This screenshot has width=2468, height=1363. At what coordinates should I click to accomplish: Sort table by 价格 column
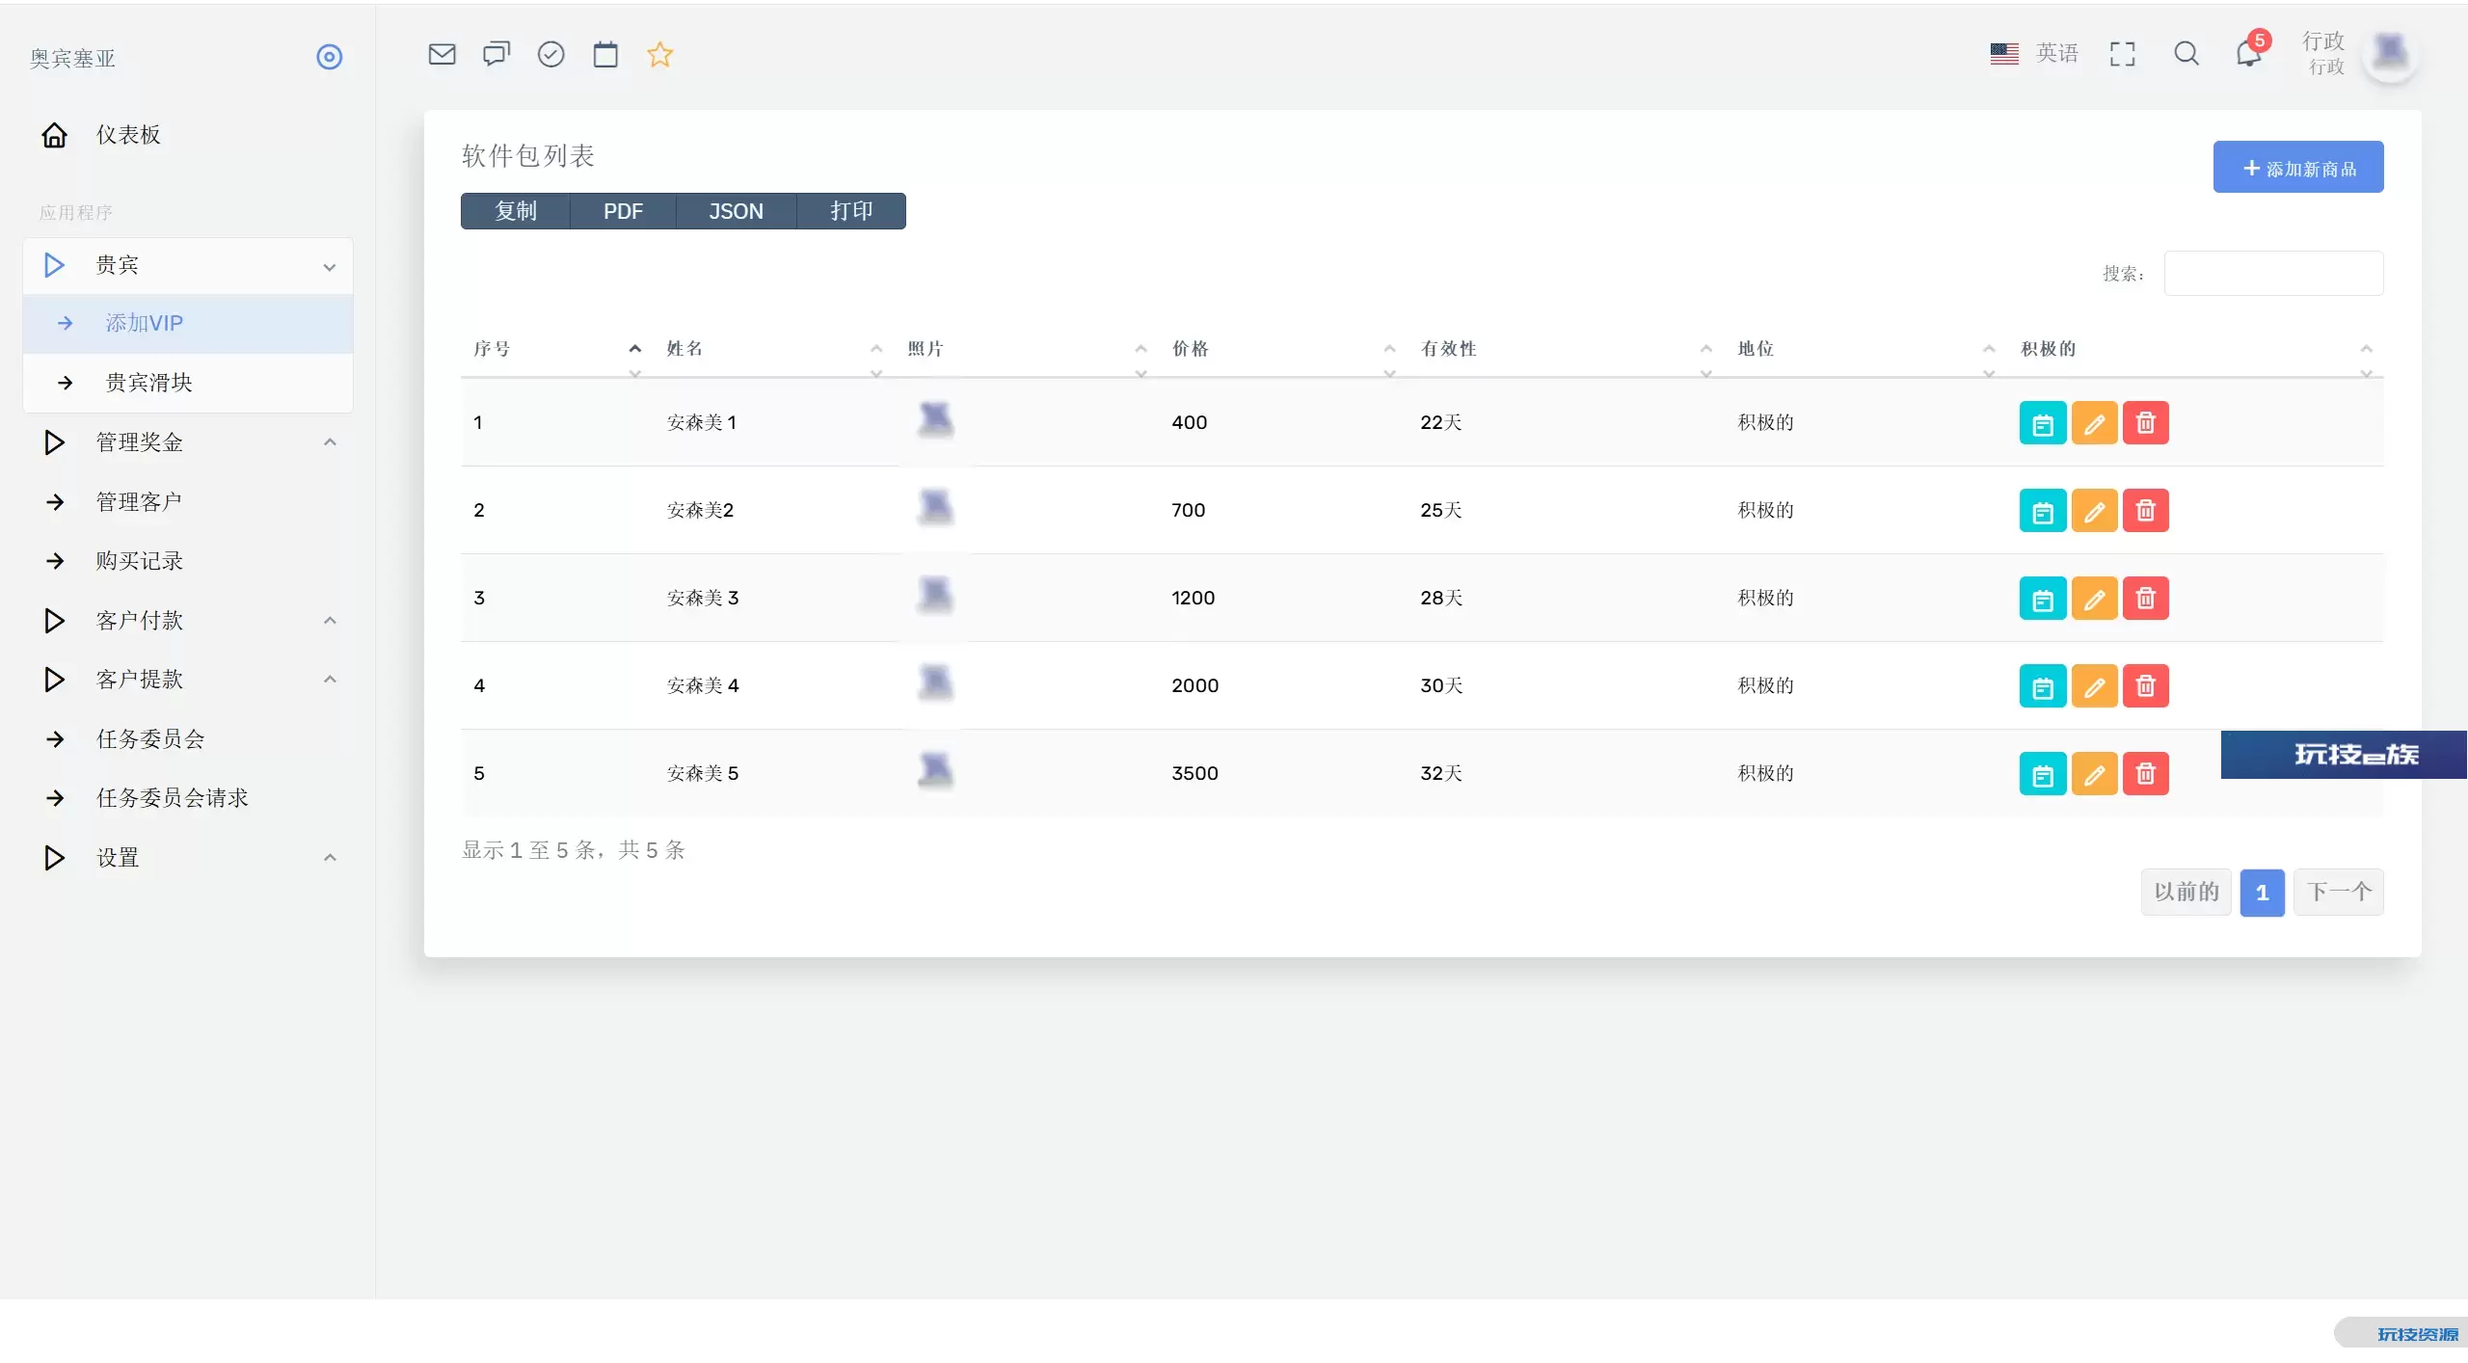coord(1191,349)
